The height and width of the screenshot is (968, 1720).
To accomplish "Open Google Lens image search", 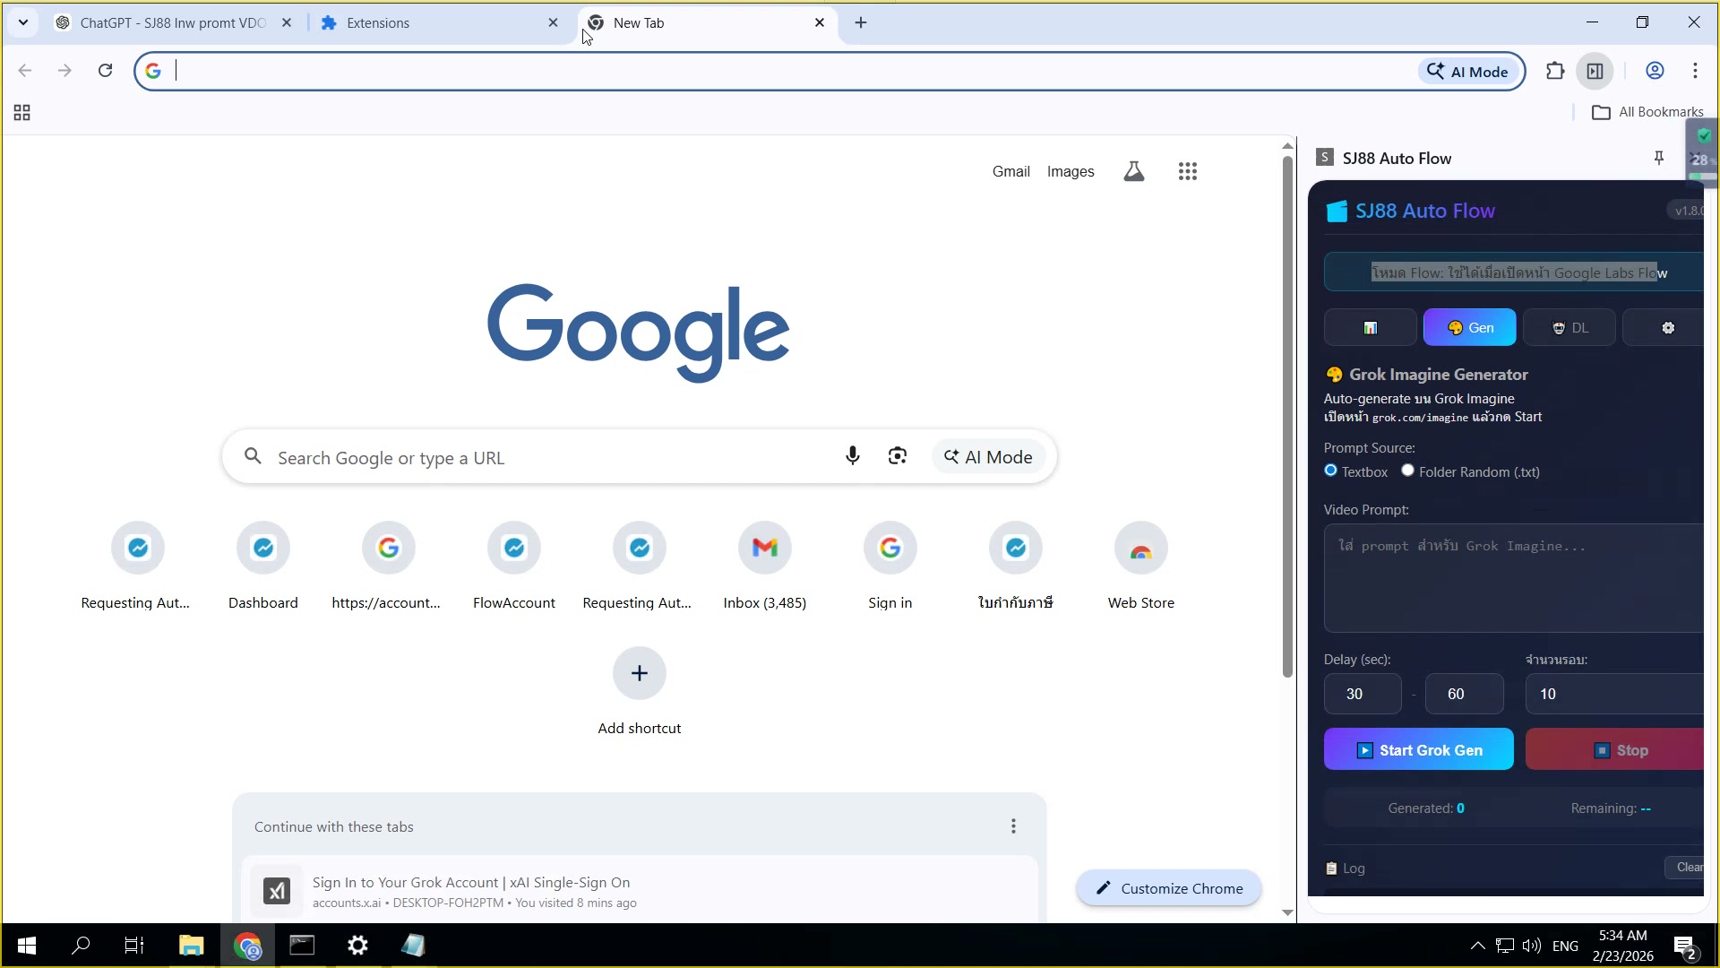I will (x=897, y=456).
